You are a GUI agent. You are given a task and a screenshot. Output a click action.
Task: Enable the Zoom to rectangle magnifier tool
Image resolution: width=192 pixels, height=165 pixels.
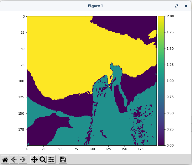point(43,160)
